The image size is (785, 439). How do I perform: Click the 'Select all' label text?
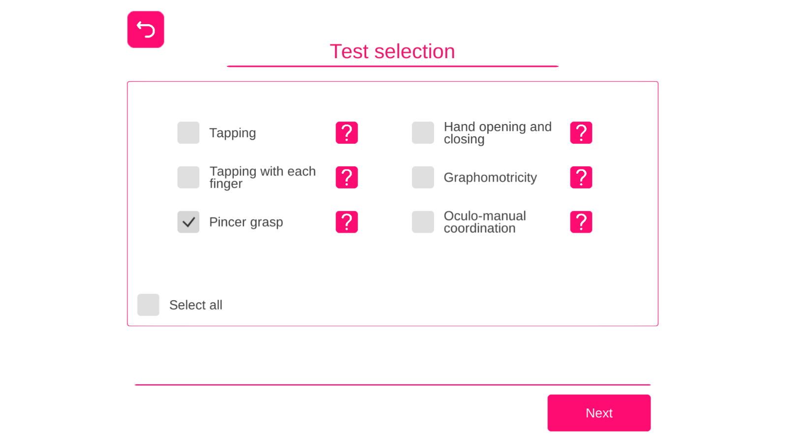[x=196, y=305]
